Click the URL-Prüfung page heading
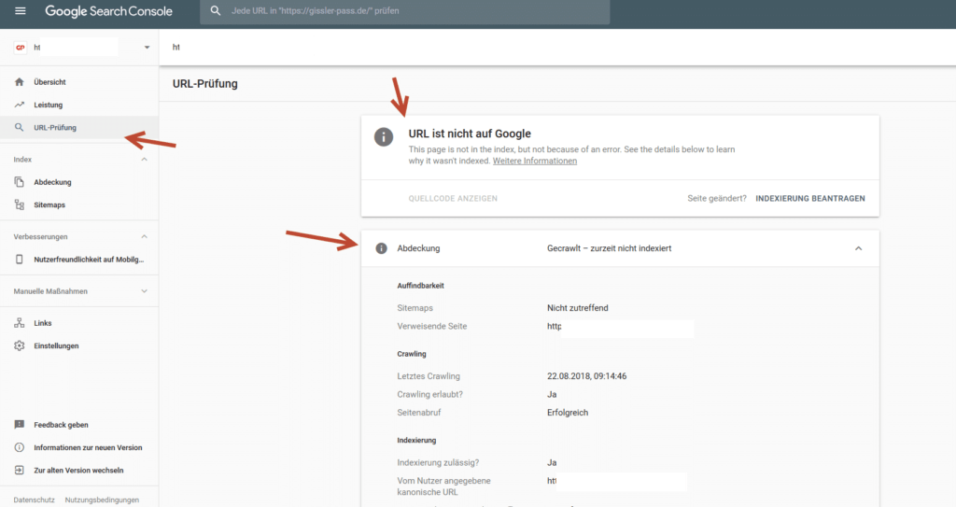 (x=204, y=84)
